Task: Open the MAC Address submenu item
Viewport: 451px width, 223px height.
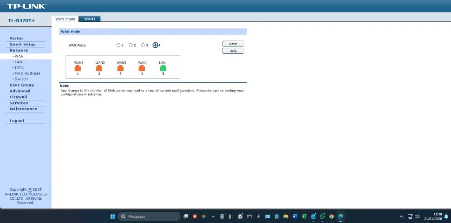Action: [27, 73]
